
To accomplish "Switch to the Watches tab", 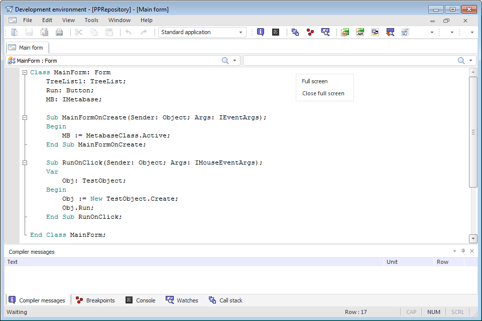I will (182, 300).
